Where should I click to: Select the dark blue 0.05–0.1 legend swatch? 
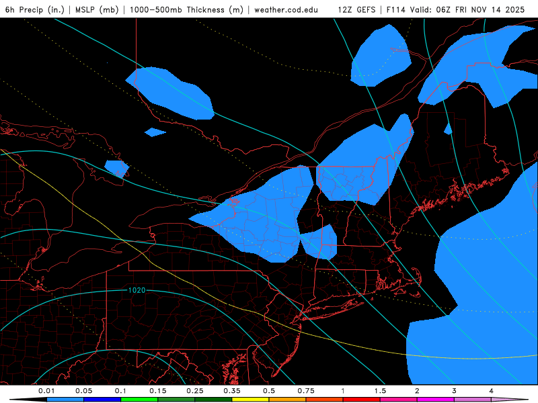click(102, 400)
